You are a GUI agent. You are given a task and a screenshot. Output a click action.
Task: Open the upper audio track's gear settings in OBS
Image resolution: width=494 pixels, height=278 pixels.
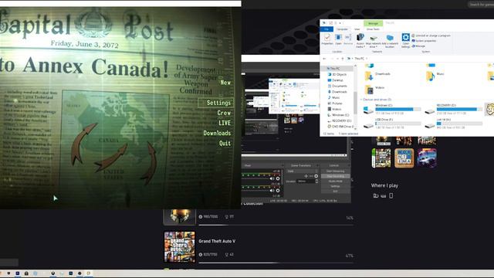click(x=278, y=178)
